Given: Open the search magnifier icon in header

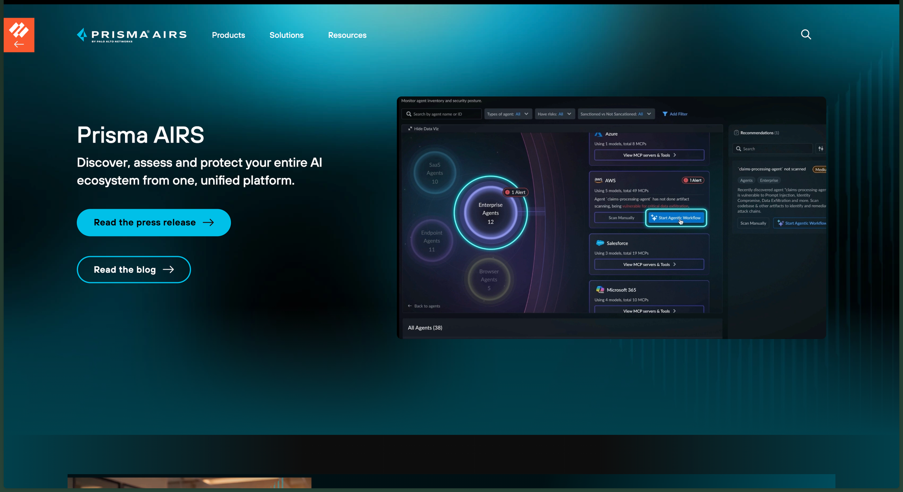Looking at the screenshot, I should click(x=806, y=35).
